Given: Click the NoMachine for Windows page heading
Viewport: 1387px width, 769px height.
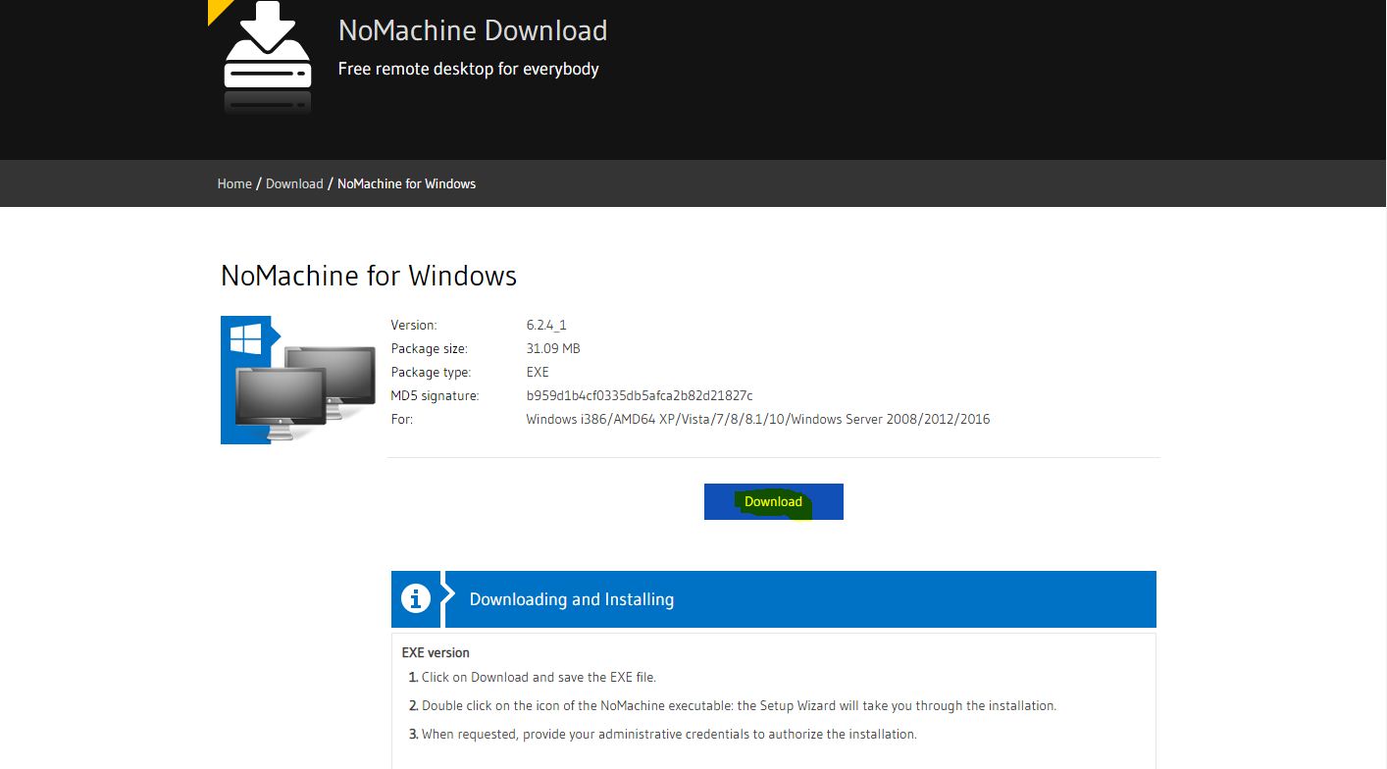Looking at the screenshot, I should (368, 276).
